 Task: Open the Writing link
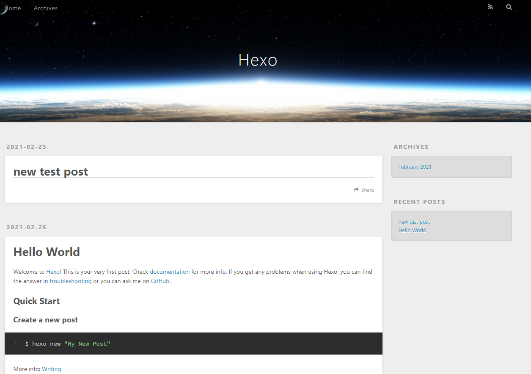(52, 369)
